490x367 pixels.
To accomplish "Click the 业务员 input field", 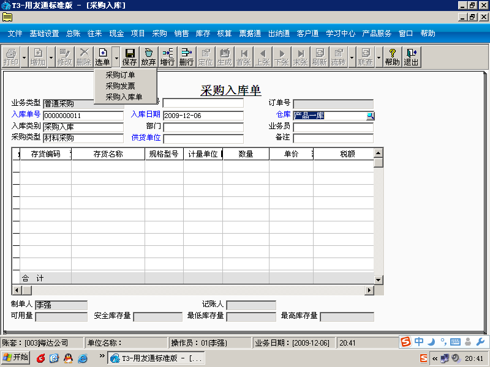I will pos(333,127).
